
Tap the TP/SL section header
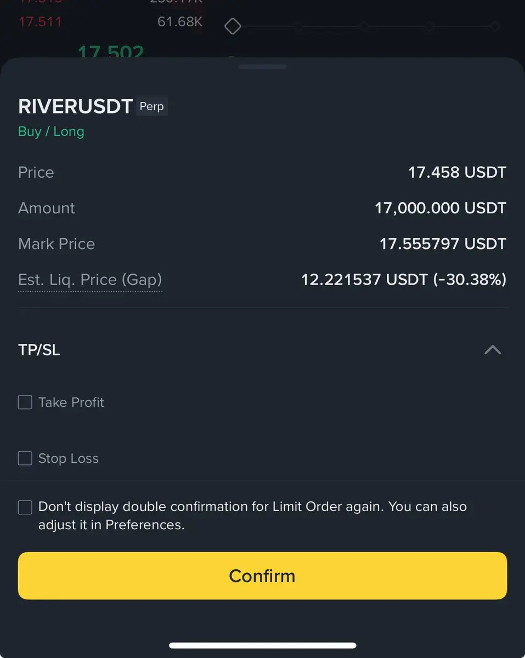[x=39, y=350]
